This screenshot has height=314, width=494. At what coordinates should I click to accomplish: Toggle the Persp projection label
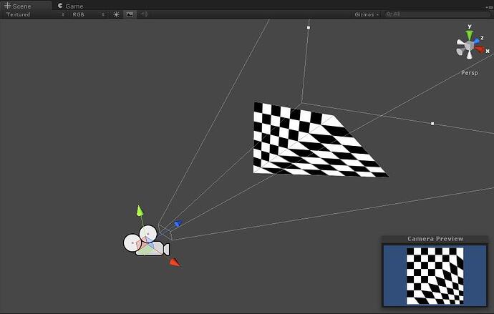[470, 73]
